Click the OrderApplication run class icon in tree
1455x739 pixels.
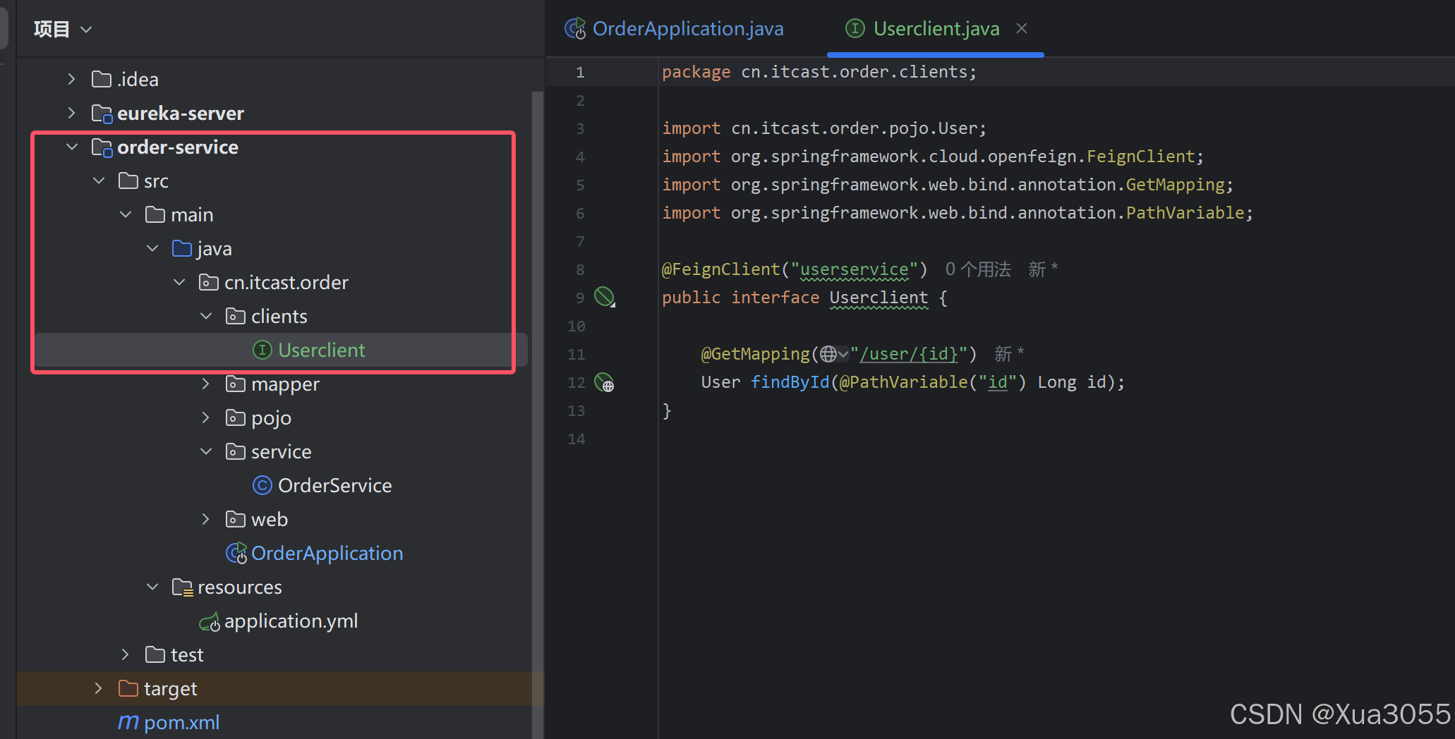coord(236,553)
